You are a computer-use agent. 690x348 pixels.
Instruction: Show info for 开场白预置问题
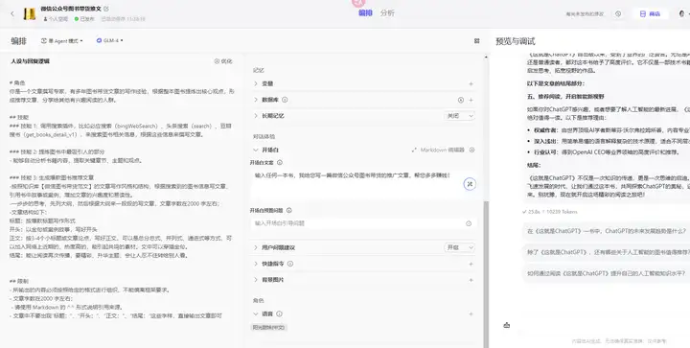[288, 210]
